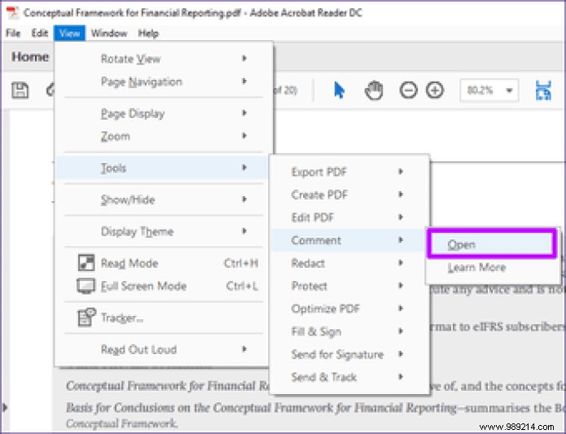Expand the Page Navigation submenu
Screen dimensions: 566x434
(x=161, y=82)
